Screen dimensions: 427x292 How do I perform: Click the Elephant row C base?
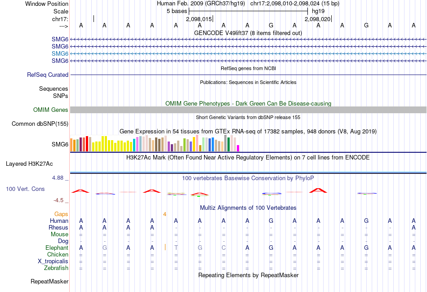point(223,248)
